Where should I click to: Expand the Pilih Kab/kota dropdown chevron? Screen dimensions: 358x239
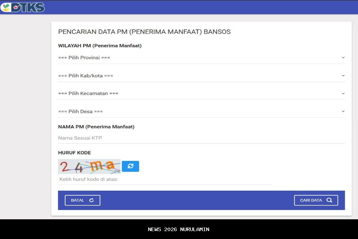343,75
